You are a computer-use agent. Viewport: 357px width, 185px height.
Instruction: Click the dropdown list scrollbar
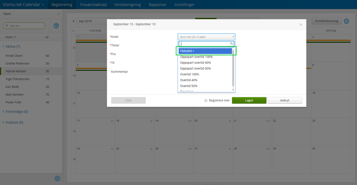(x=233, y=68)
